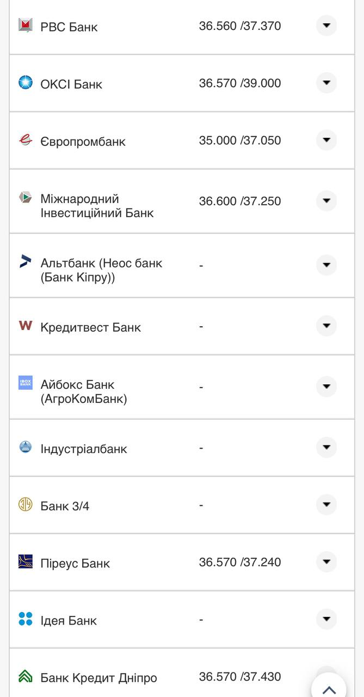The height and width of the screenshot is (697, 364).
Task: Open the Кредитвест Банк dropdown
Action: coord(326,326)
